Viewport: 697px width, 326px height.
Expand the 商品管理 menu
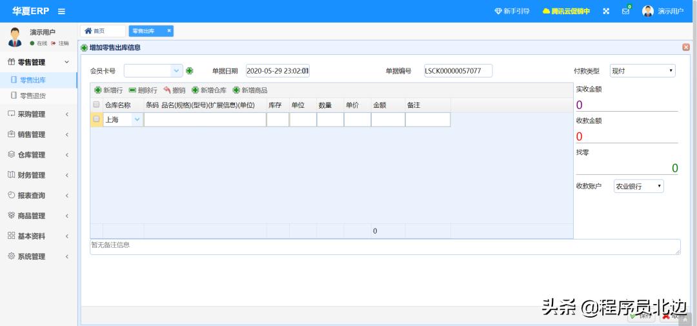pyautogui.click(x=39, y=216)
